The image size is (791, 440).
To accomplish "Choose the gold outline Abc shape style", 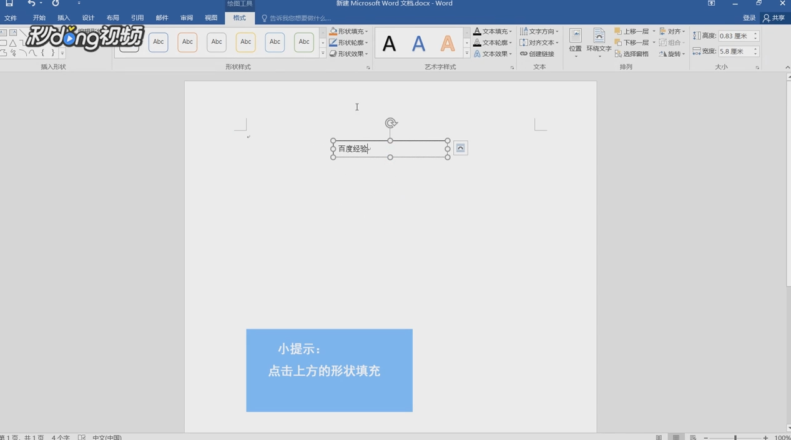I will point(245,42).
